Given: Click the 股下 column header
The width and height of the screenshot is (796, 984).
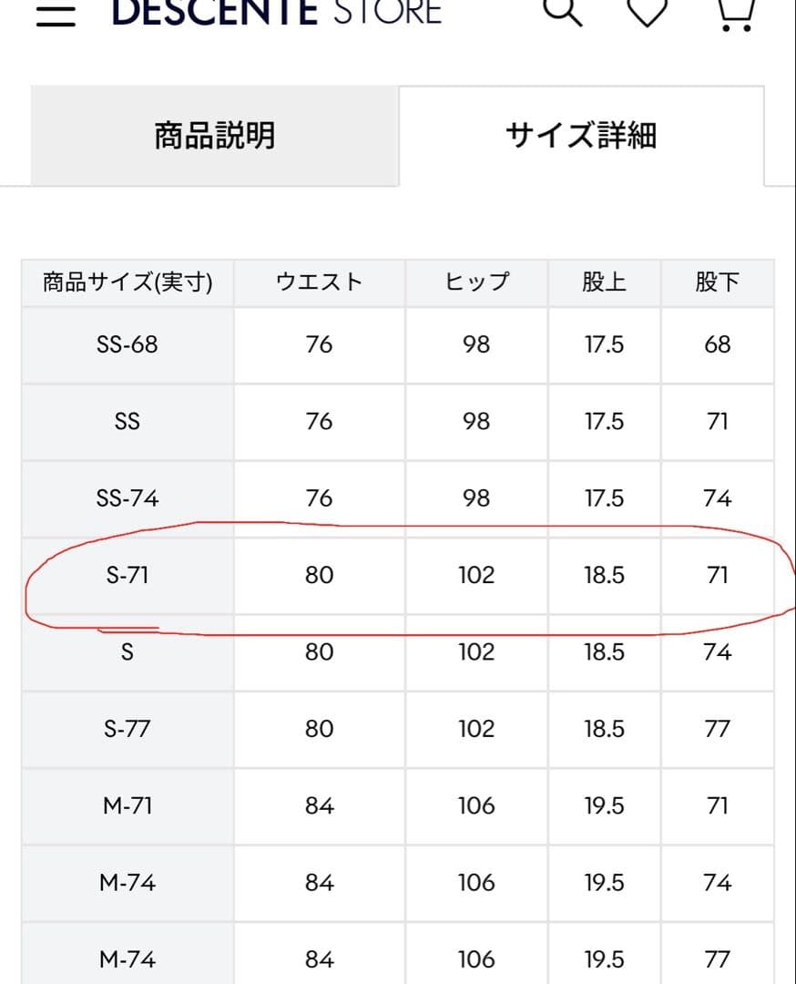Looking at the screenshot, I should pos(717,282).
